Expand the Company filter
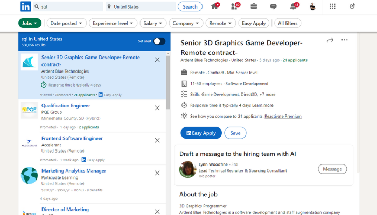This screenshot has width=377, height=215. pyautogui.click(x=186, y=23)
